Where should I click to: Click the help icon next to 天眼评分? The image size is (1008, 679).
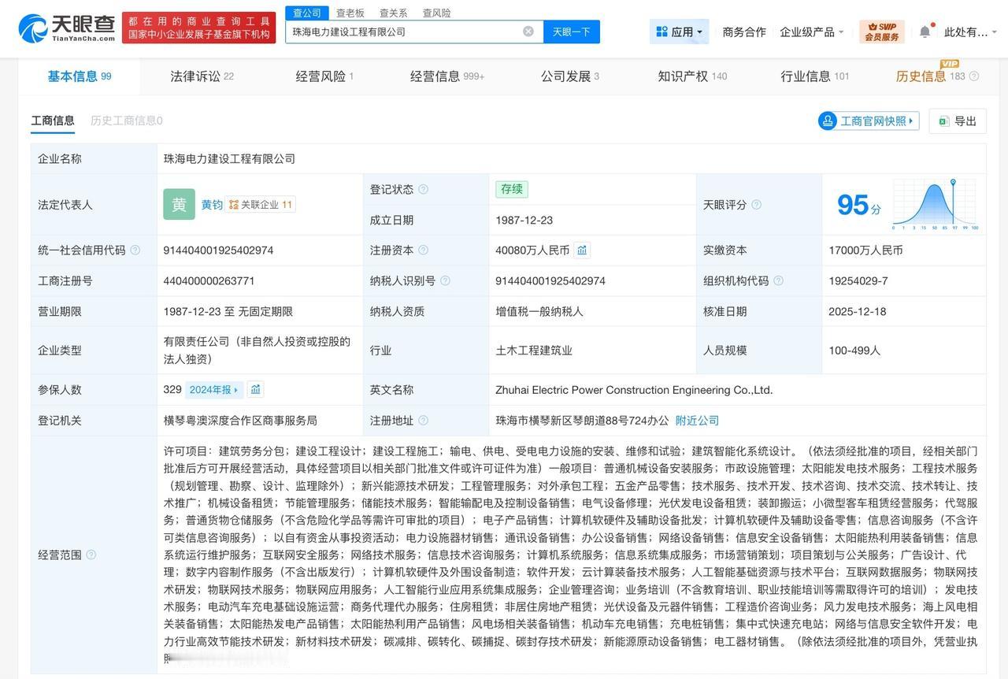(757, 205)
